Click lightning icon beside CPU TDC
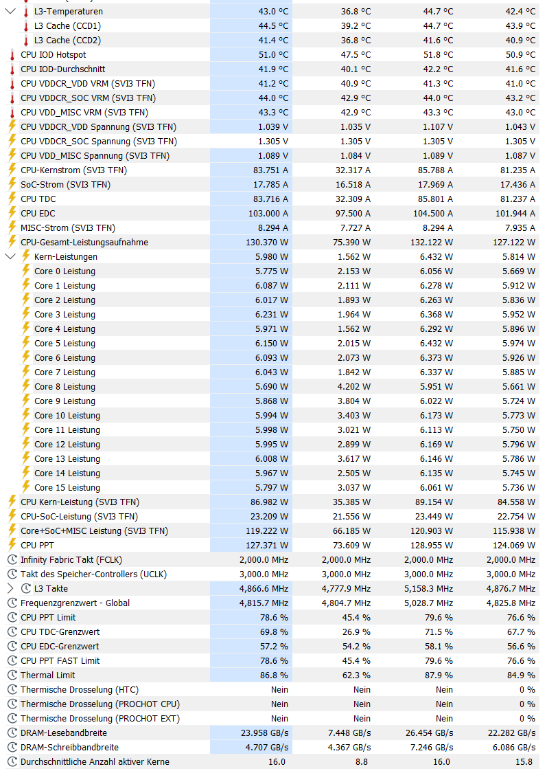The width and height of the screenshot is (547, 771). pos(12,199)
